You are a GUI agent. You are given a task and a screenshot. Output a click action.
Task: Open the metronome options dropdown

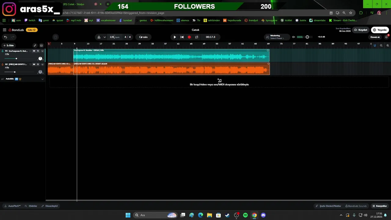tap(104, 37)
